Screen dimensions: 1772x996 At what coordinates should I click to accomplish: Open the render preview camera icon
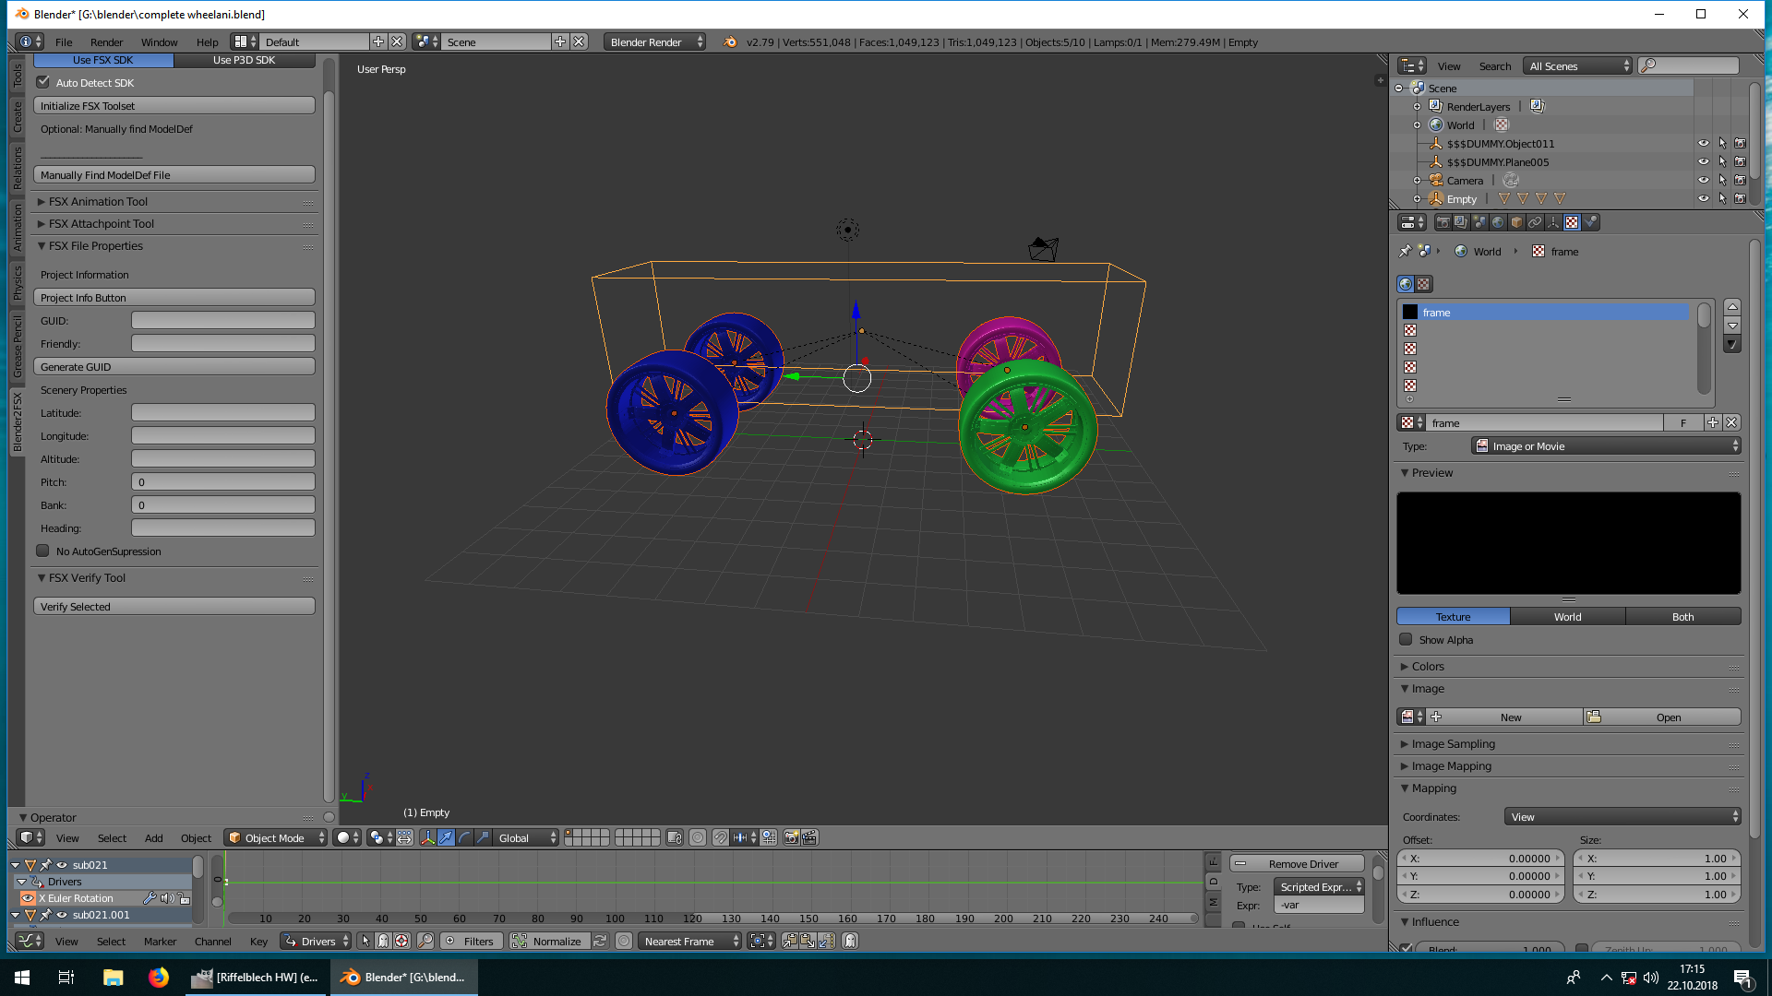pyautogui.click(x=792, y=837)
